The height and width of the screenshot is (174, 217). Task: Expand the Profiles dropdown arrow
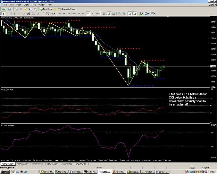pyautogui.click(x=11, y=9)
